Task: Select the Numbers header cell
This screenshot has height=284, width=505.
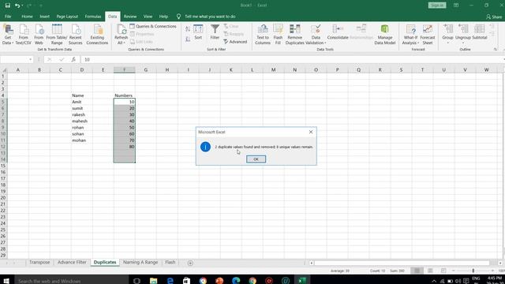Action: tap(125, 95)
